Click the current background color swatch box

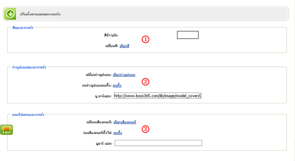coord(188,35)
